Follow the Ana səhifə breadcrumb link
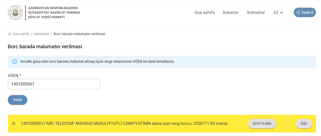The width and height of the screenshot is (321, 136). (x=21, y=34)
